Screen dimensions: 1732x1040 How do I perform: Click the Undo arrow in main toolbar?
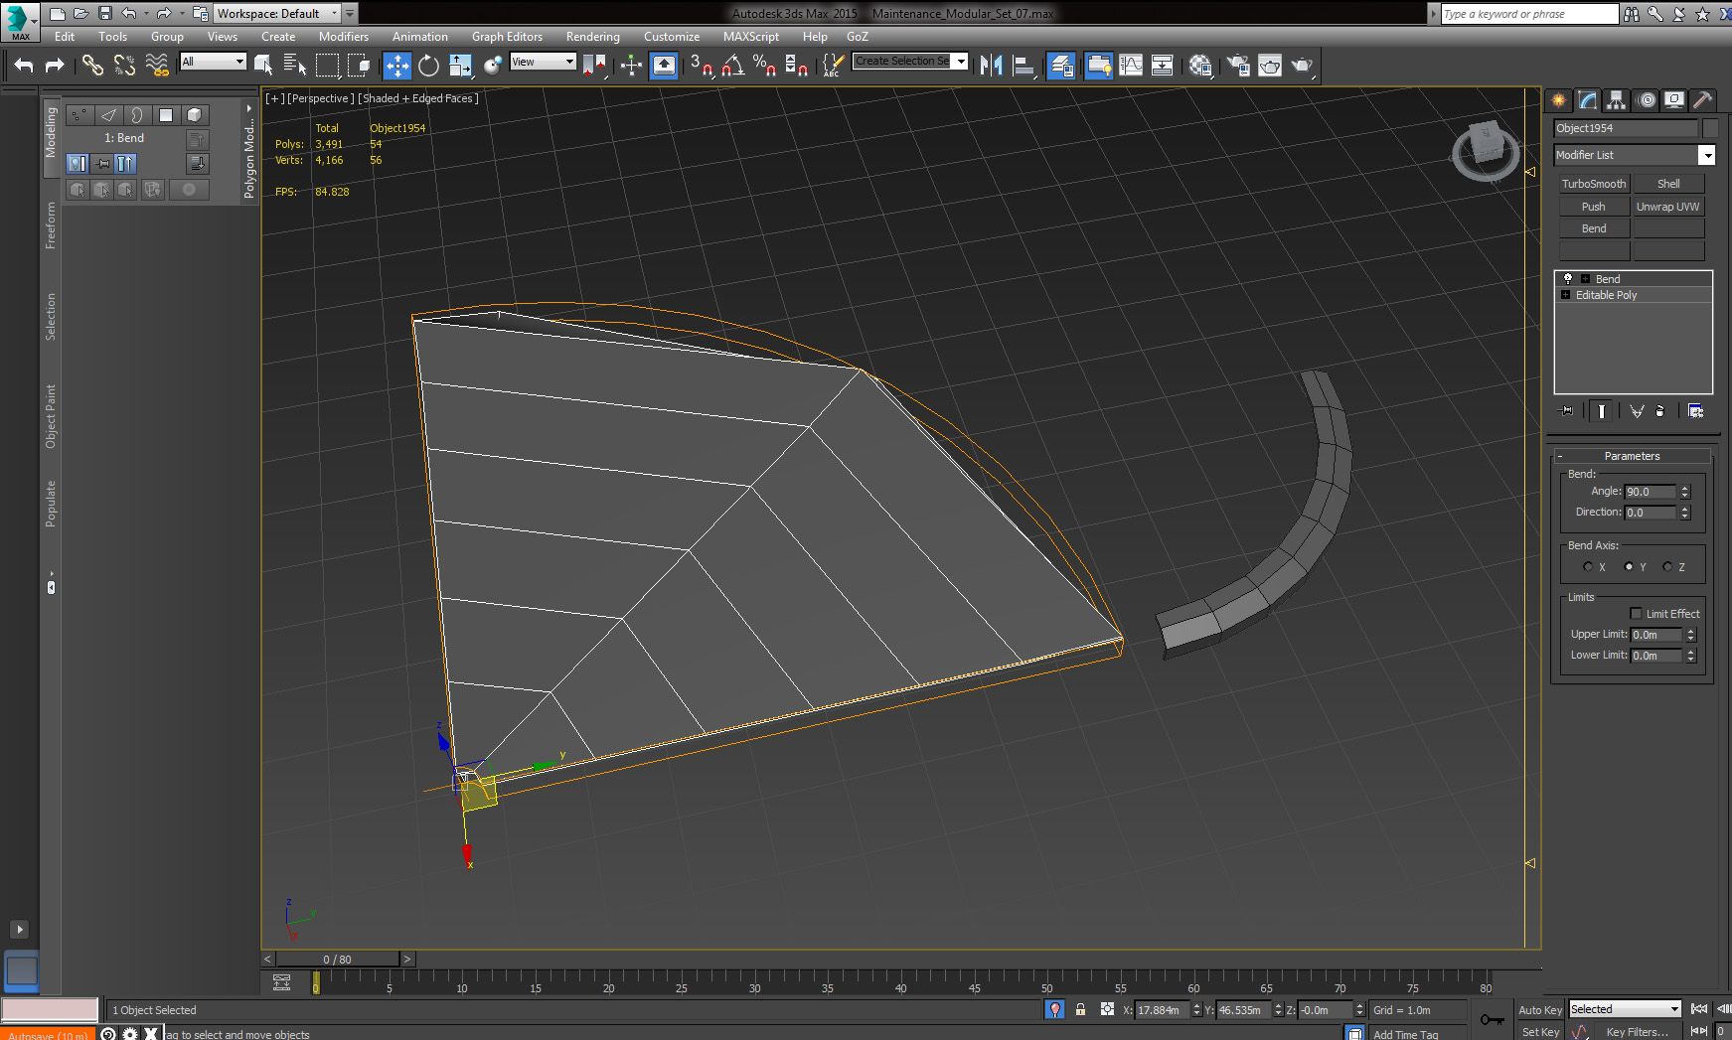pyautogui.click(x=24, y=66)
